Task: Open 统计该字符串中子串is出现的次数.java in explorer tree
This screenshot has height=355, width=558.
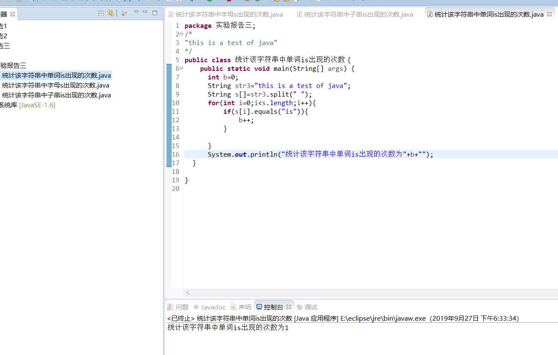Action: (56, 95)
